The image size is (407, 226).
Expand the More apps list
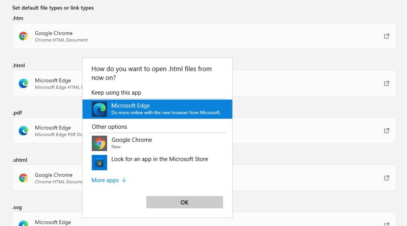(109, 180)
